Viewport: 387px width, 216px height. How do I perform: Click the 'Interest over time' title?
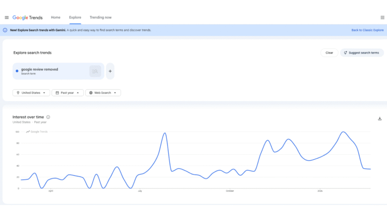click(28, 117)
